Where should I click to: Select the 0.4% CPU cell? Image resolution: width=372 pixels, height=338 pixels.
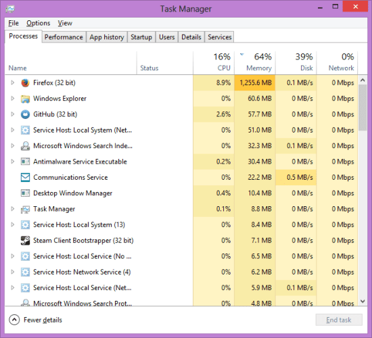(x=214, y=193)
